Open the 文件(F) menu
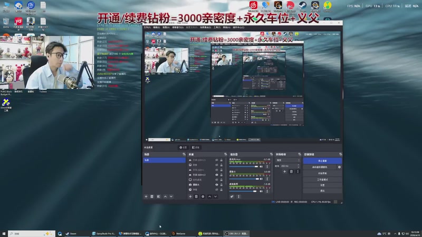Image resolution: width=422 pixels, height=237 pixels. tap(147, 27)
